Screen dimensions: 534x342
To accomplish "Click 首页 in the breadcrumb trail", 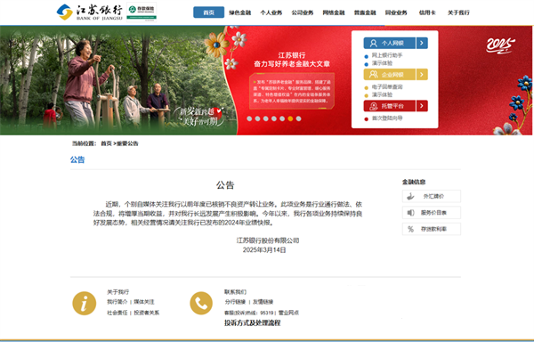I will click(106, 143).
